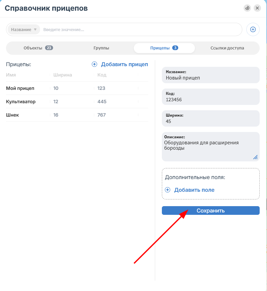Image resolution: width=267 pixels, height=291 pixels.
Task: Click the code value 123 in the table
Action: [x=101, y=88]
